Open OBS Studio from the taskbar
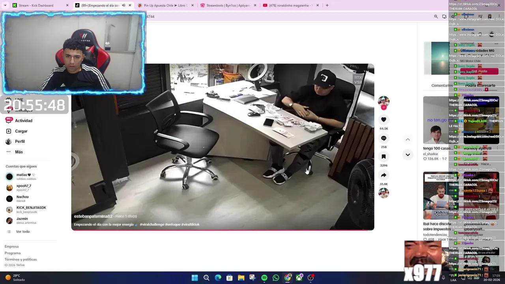505x284 pixels. (x=311, y=278)
